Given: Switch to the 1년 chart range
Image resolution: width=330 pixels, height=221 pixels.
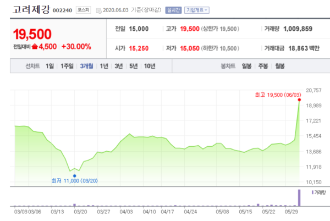Looking at the screenshot, I should pos(104,66).
